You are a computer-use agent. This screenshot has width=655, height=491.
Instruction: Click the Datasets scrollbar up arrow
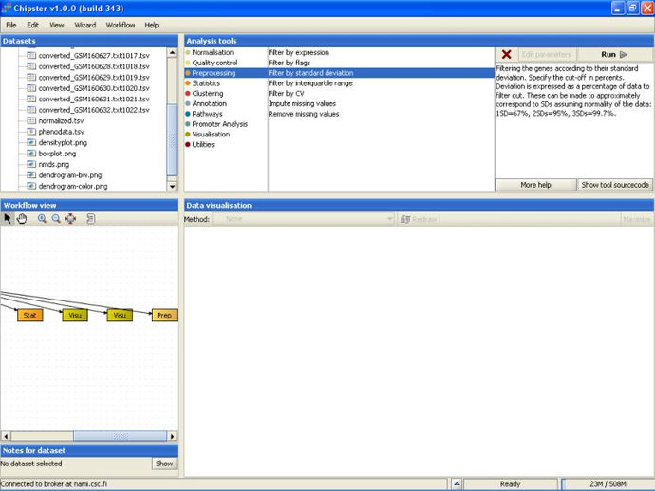click(x=172, y=52)
